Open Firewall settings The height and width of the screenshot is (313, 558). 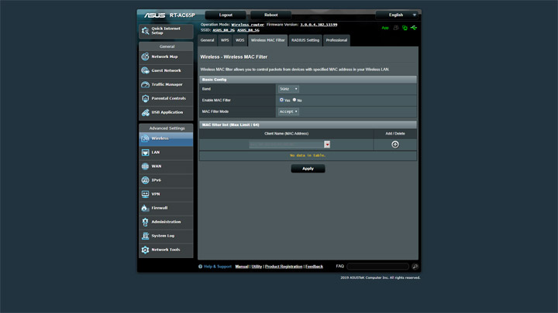pyautogui.click(x=166, y=208)
